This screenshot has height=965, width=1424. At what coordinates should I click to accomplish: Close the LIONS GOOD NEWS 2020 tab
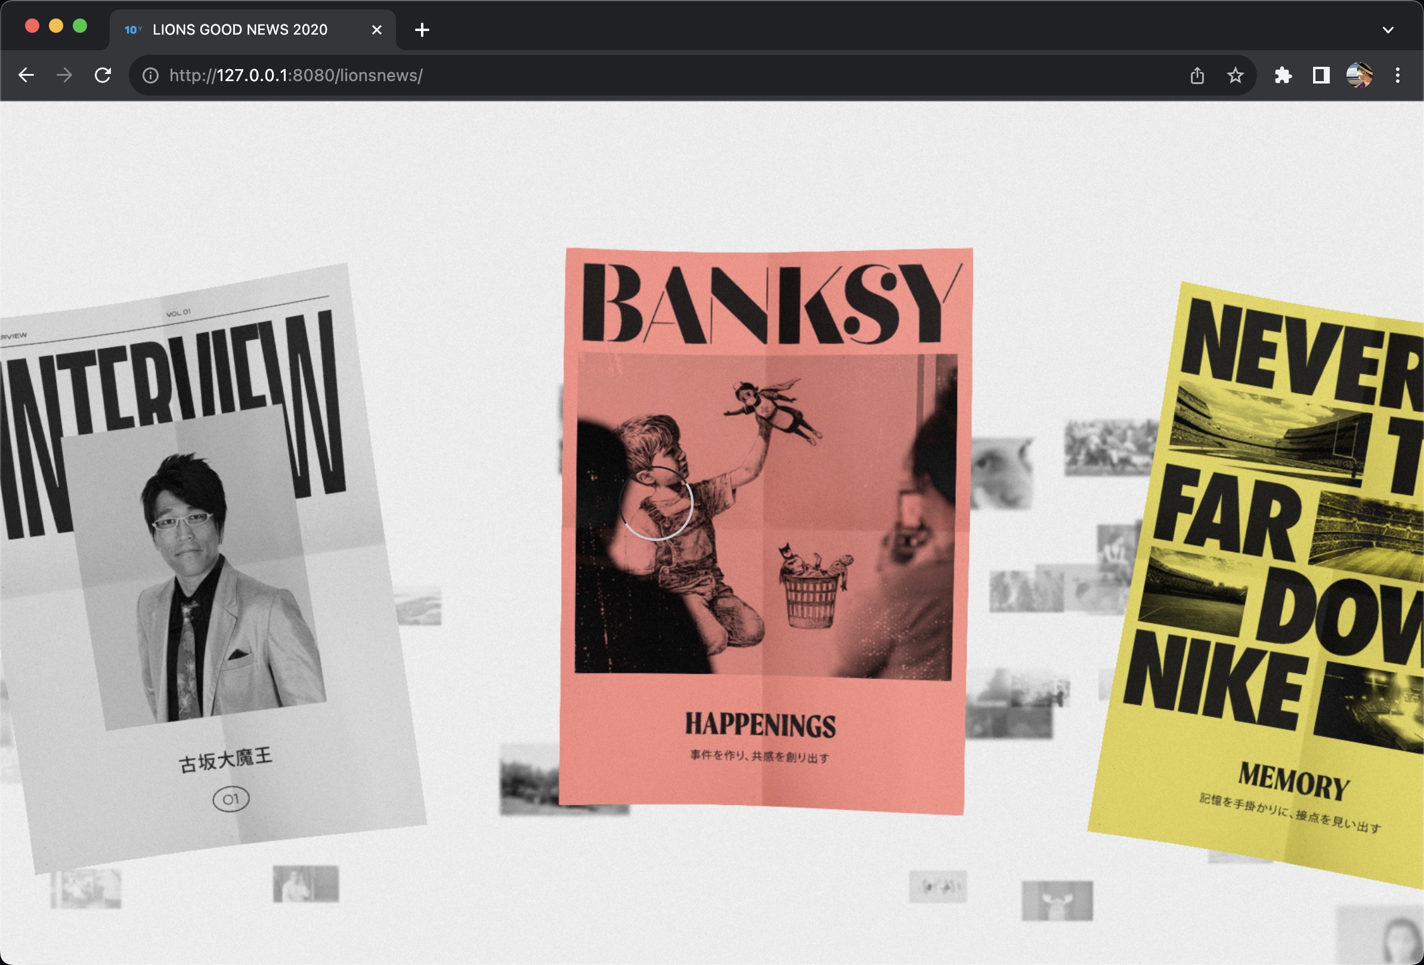coord(376,29)
